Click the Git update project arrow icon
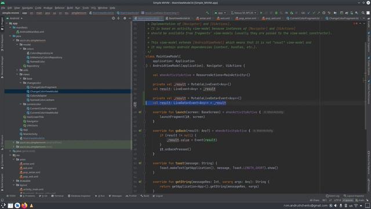371x209 pixels. point(309,13)
